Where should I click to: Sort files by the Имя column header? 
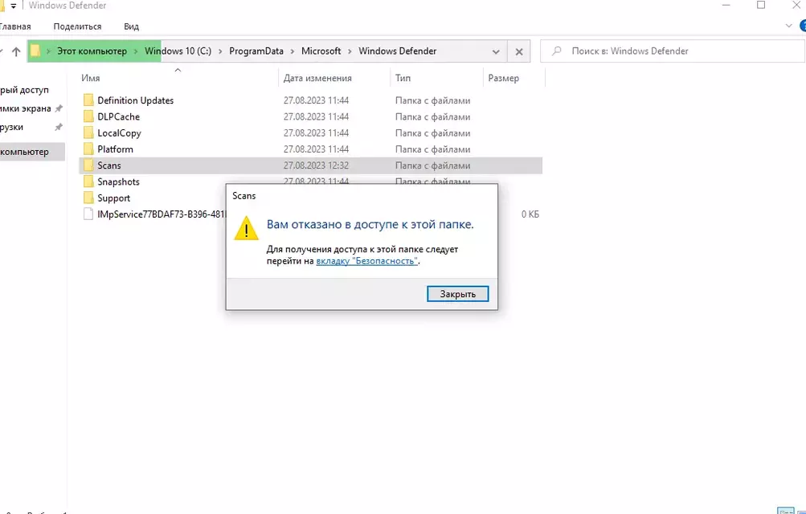[x=178, y=78]
